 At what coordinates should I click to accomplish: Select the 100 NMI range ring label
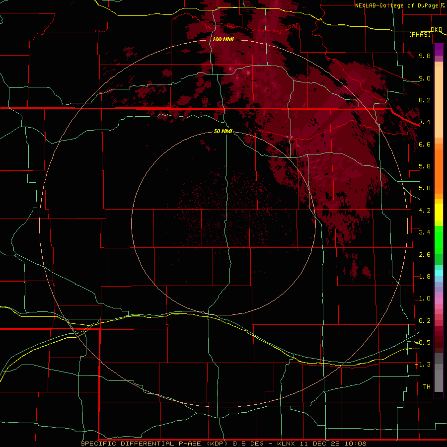coord(223,39)
